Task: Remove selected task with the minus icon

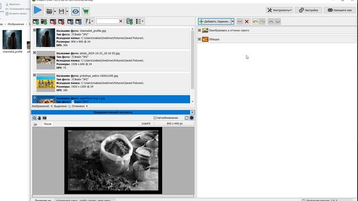Action: tap(239, 21)
